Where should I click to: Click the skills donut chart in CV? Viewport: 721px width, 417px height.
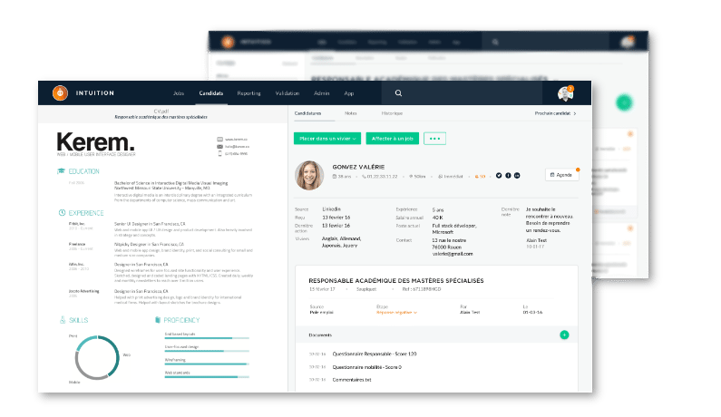click(x=97, y=358)
